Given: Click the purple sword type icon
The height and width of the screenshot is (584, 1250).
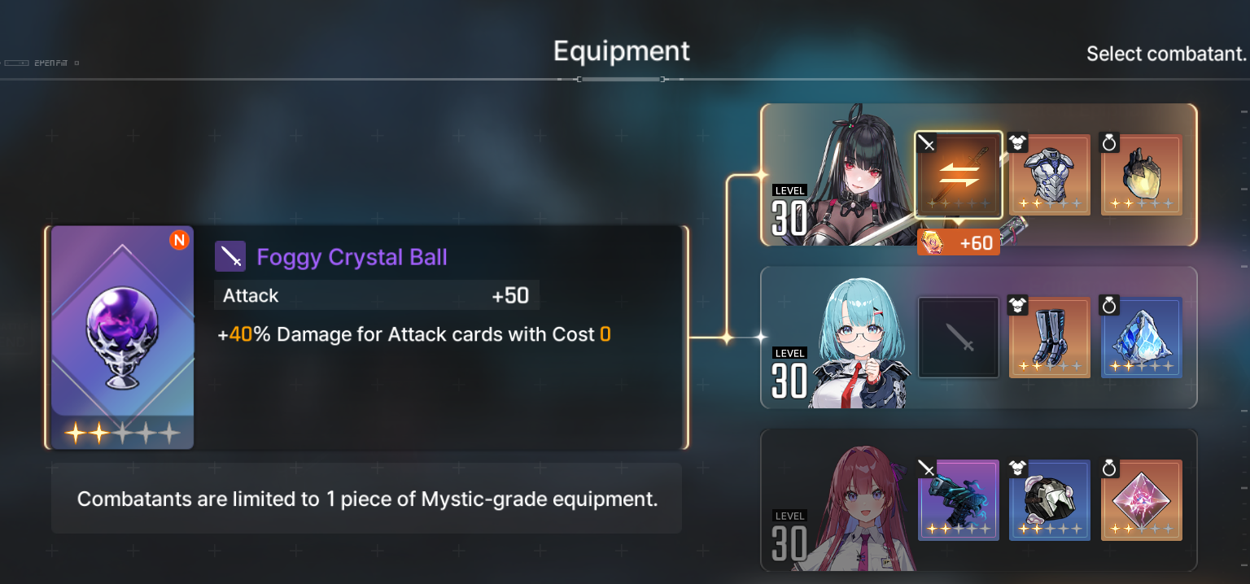Looking at the screenshot, I should click(230, 257).
